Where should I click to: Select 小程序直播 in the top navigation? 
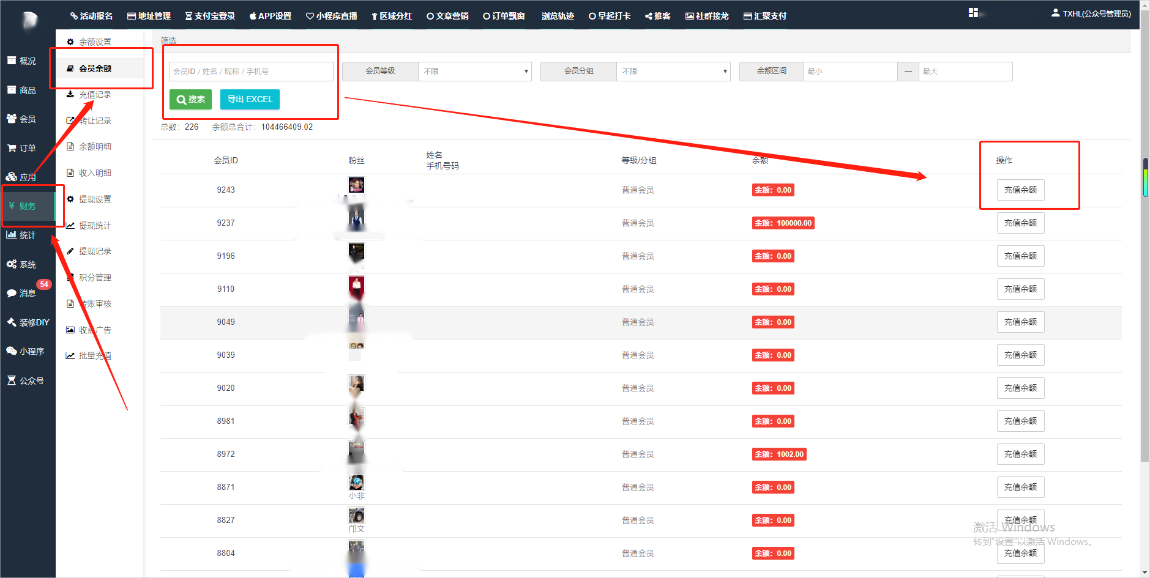coord(331,16)
